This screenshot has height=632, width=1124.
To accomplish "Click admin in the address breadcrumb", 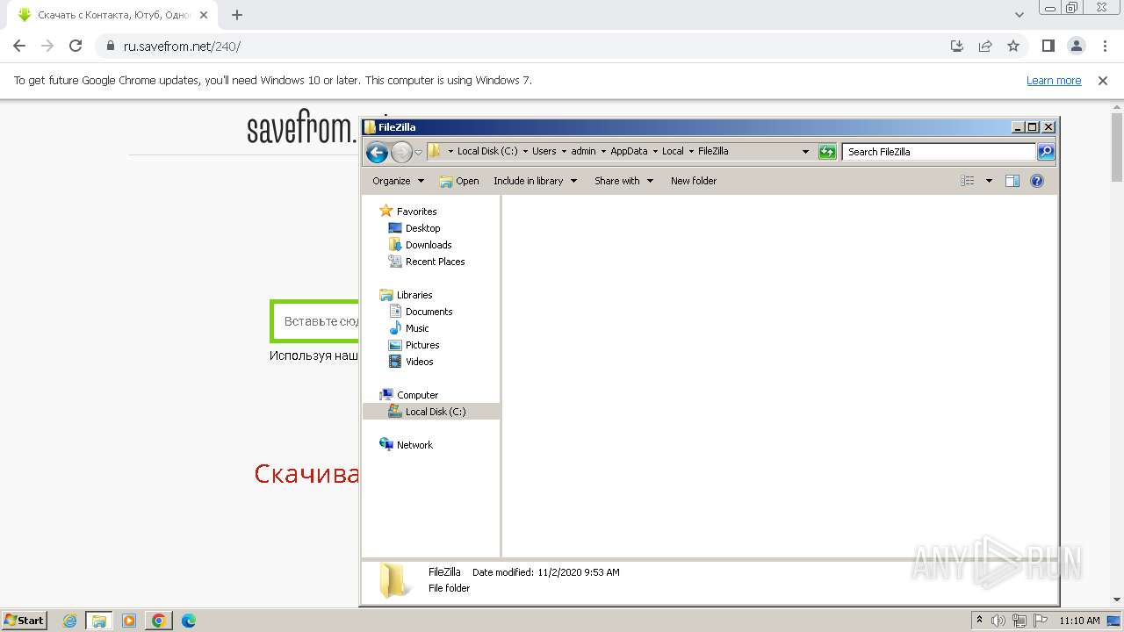I will (x=583, y=151).
